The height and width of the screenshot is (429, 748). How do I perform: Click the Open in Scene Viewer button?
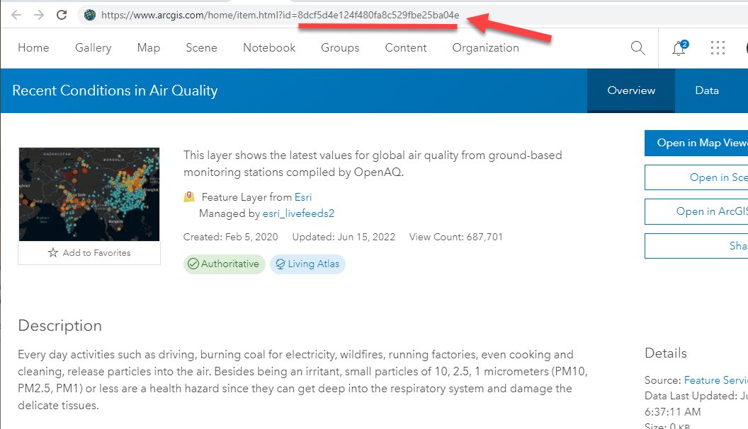[696, 177]
